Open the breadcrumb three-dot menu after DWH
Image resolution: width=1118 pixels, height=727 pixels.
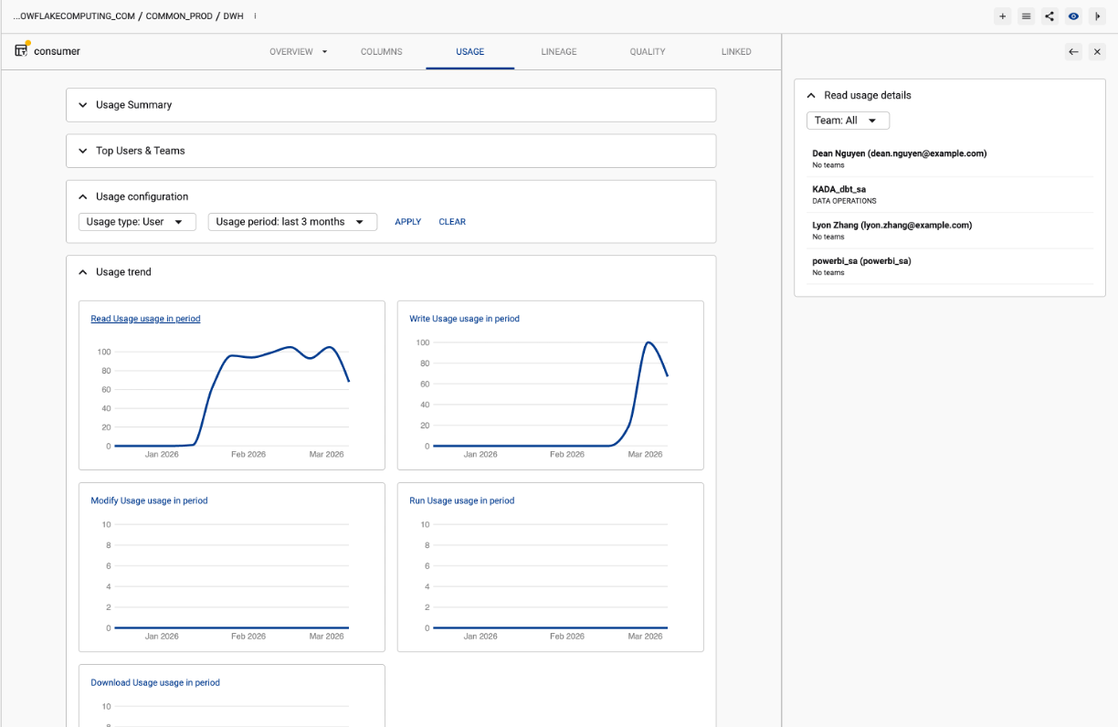coord(255,16)
